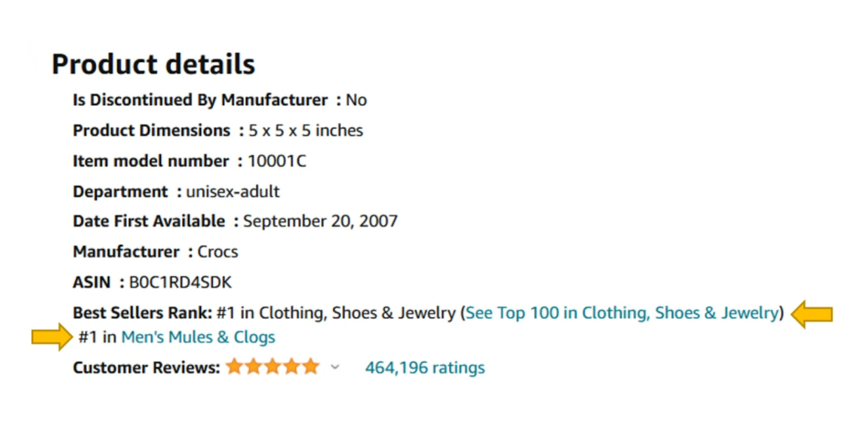The height and width of the screenshot is (446, 855).
Task: Click the fifth orange rating star
Action: (311, 366)
